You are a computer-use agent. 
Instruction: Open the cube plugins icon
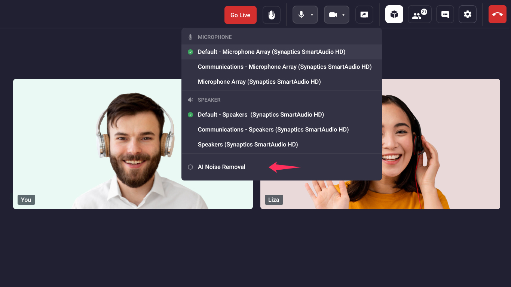click(394, 15)
